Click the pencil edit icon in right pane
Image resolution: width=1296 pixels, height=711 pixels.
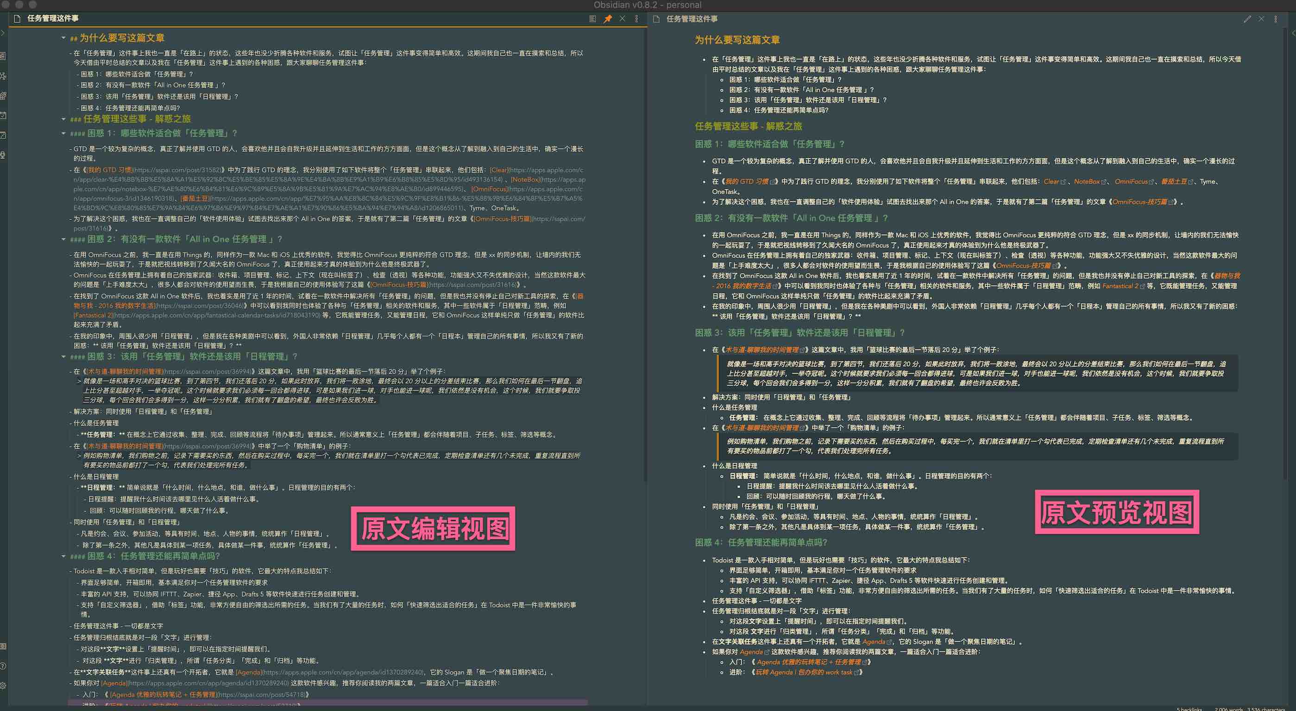[x=1247, y=19]
